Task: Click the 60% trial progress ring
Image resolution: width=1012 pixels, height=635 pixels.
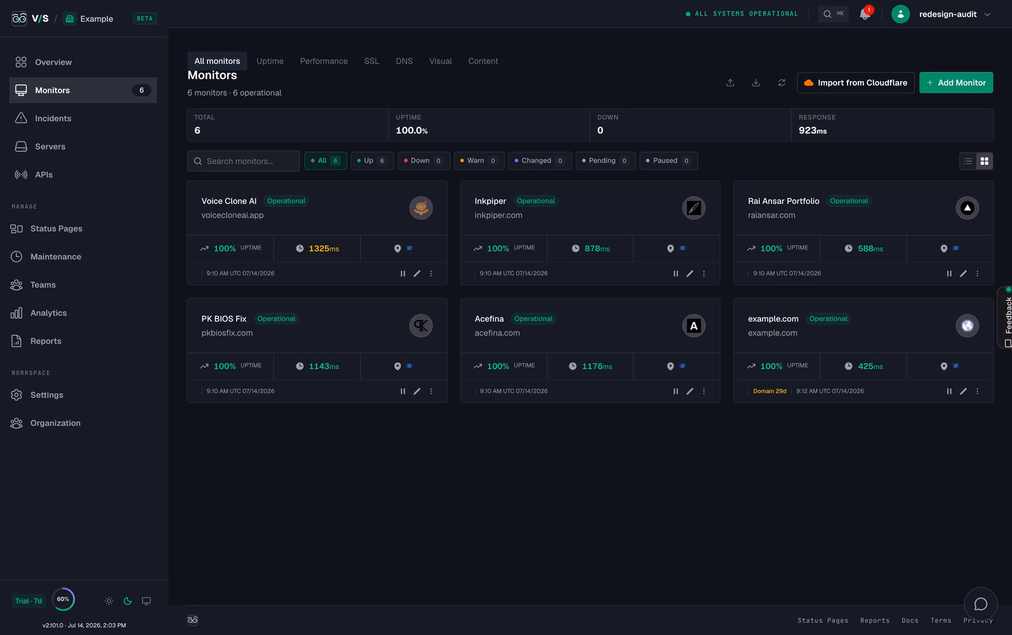Action: point(63,599)
